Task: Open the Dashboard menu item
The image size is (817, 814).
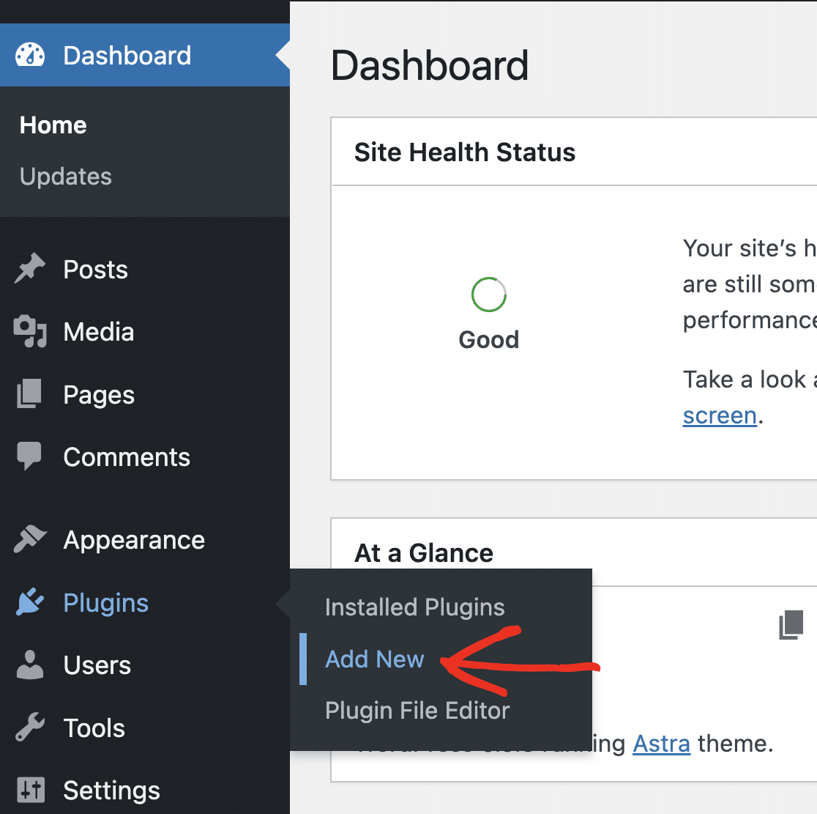Action: point(145,55)
